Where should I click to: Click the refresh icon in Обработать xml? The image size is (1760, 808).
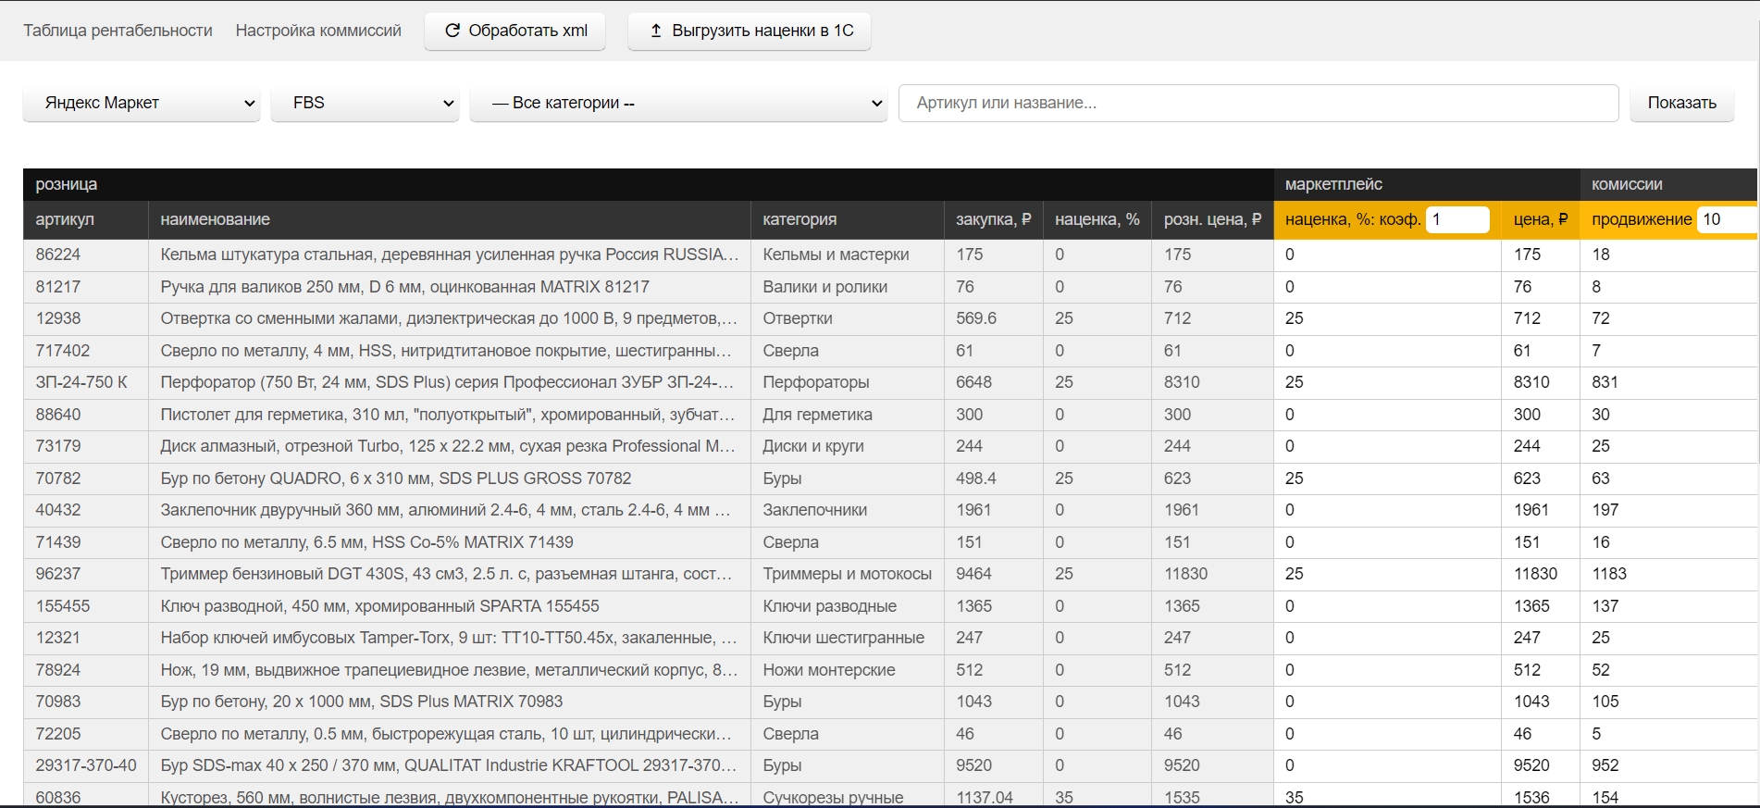[452, 31]
